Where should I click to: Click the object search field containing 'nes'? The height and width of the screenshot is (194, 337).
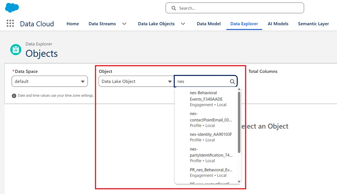click(206, 82)
